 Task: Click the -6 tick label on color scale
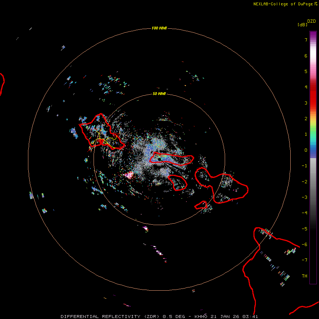(304, 245)
